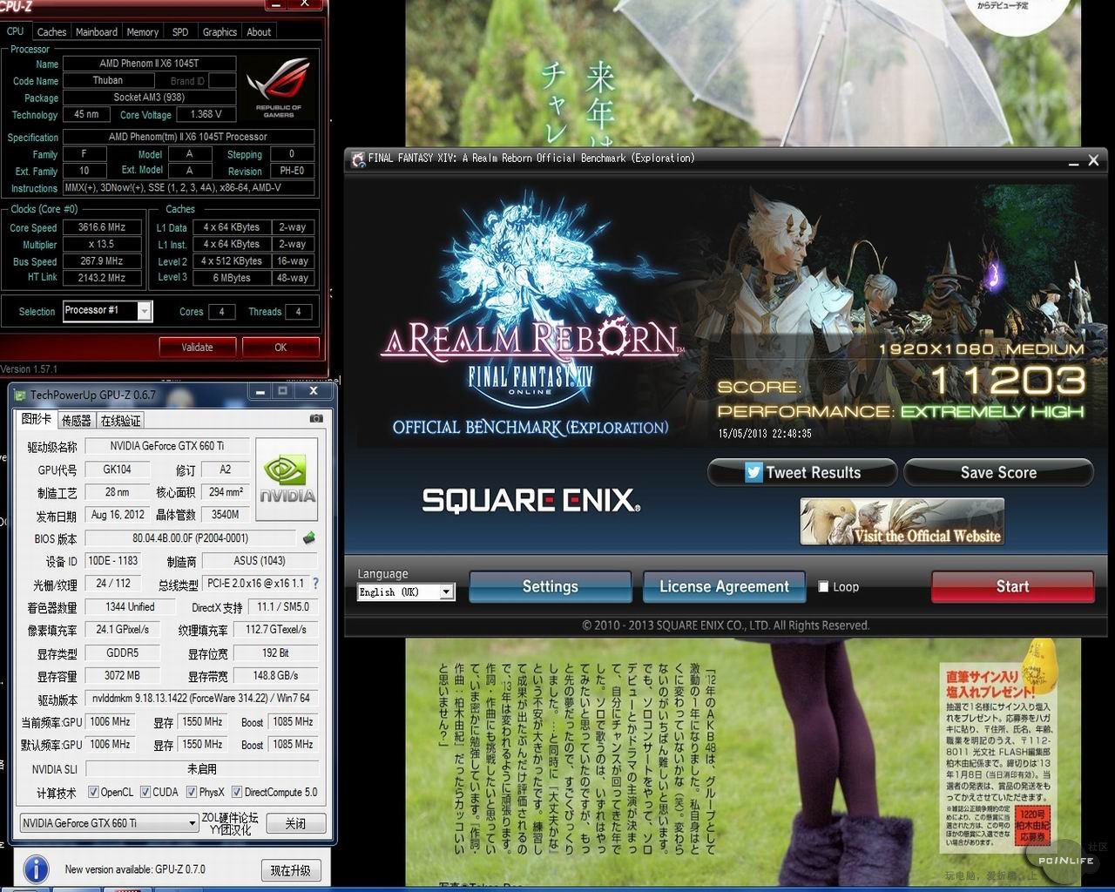The image size is (1115, 892).
Task: Click the GPU-Z screenshot camera icon
Action: [x=316, y=418]
